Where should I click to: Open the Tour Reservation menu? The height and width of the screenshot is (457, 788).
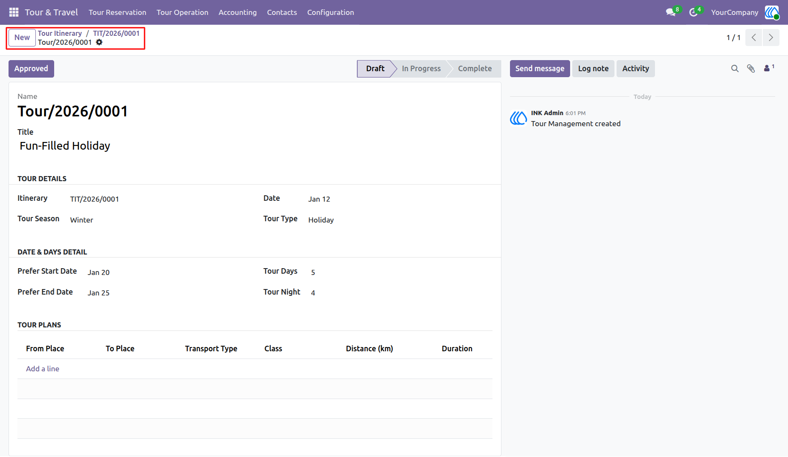pyautogui.click(x=117, y=12)
